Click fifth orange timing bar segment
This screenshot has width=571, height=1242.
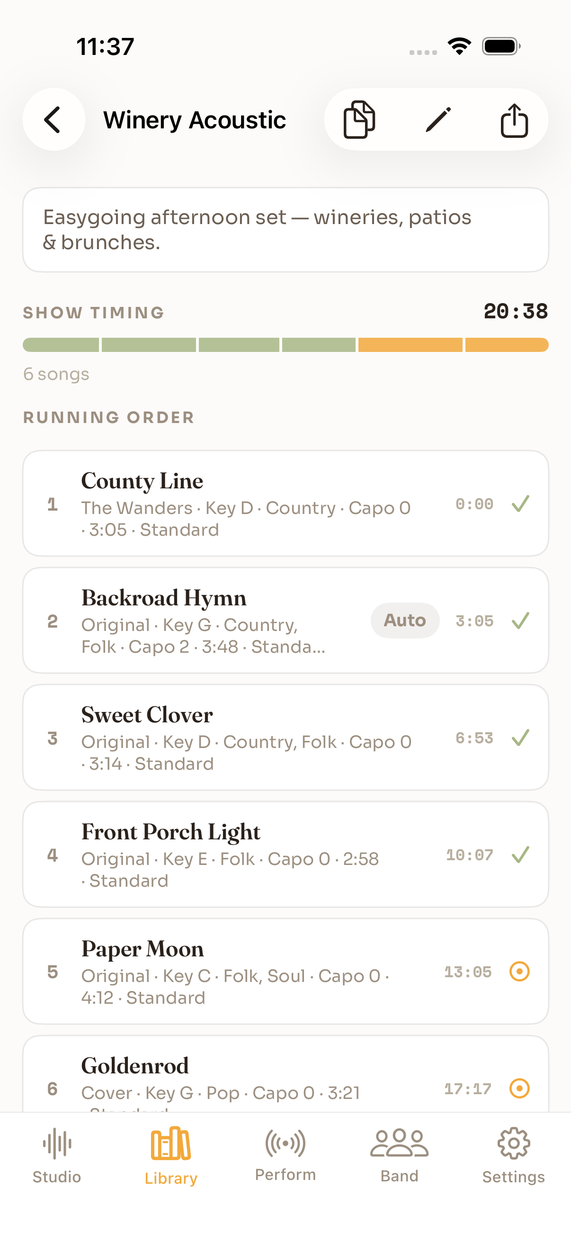tap(410, 345)
